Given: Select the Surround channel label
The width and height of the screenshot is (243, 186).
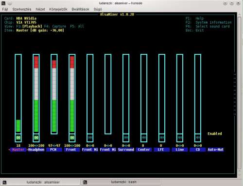Looking at the screenshot, I should click(x=126, y=150).
